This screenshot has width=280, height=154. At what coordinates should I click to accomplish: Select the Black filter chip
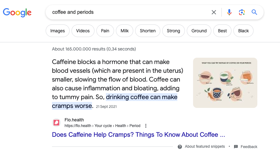pos(243,31)
